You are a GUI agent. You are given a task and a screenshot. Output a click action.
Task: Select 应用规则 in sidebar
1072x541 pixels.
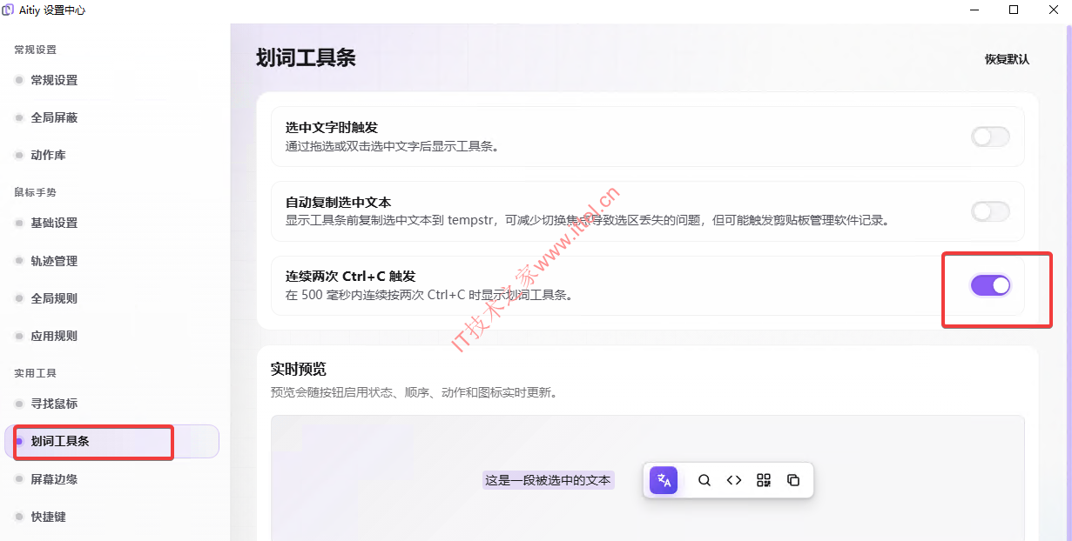click(x=111, y=336)
